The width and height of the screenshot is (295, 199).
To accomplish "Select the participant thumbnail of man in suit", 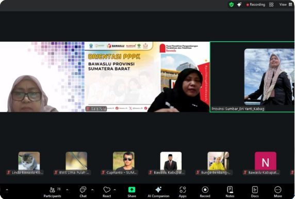I will 171,161.
